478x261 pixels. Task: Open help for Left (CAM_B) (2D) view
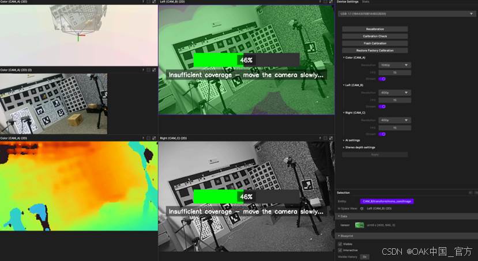tap(320, 2)
